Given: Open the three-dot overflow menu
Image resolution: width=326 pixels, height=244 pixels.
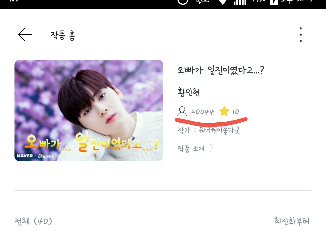Looking at the screenshot, I should [x=301, y=34].
